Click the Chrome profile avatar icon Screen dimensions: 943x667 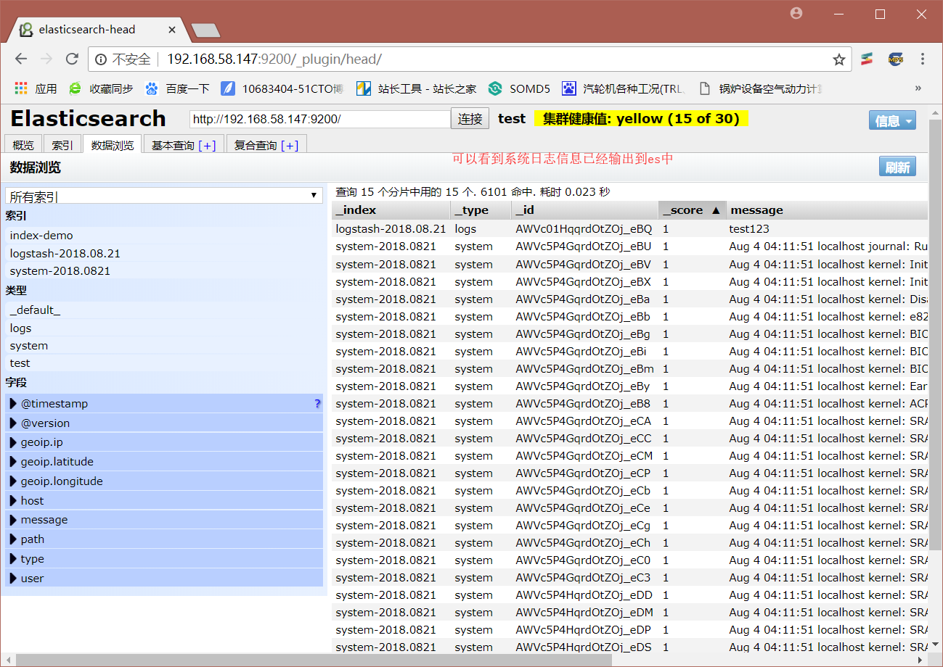[797, 13]
